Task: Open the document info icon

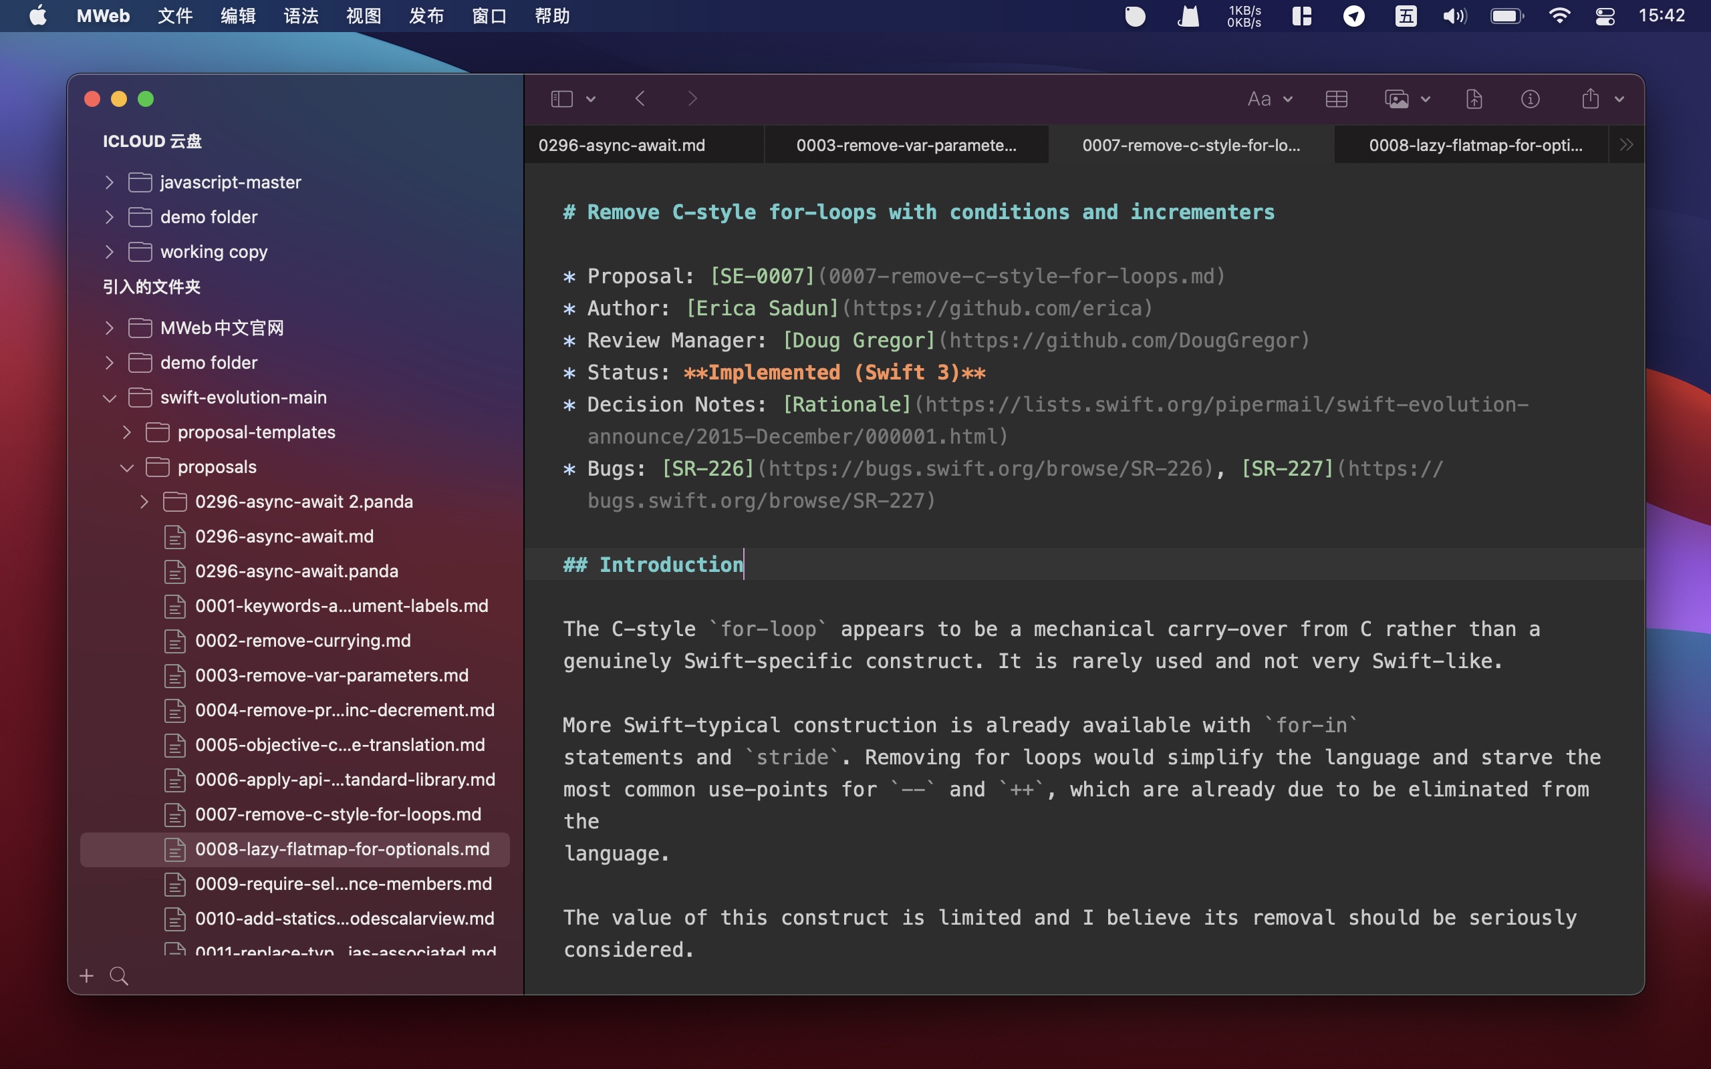Action: pyautogui.click(x=1530, y=99)
